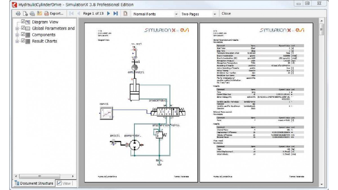Screen dimensions: 338x190
Task: Uncheck the Diagram View checkbox
Action: point(23,22)
